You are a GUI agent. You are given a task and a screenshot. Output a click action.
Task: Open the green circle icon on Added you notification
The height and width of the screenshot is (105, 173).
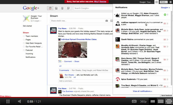tap(165, 15)
